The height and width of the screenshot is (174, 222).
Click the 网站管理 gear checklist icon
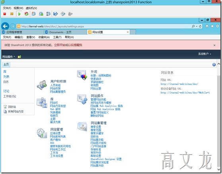point(42,133)
